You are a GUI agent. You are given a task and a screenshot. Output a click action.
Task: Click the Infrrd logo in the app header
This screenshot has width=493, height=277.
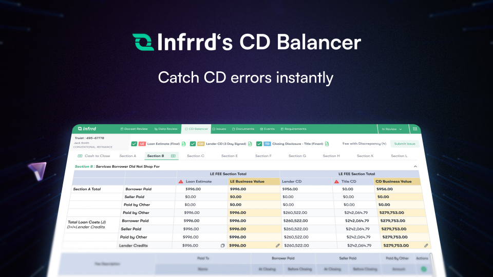pos(87,129)
